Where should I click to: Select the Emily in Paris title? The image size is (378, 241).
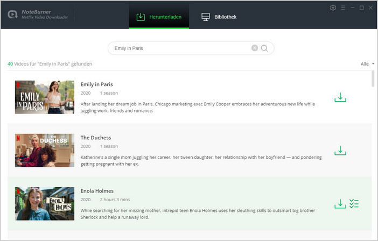coord(97,84)
